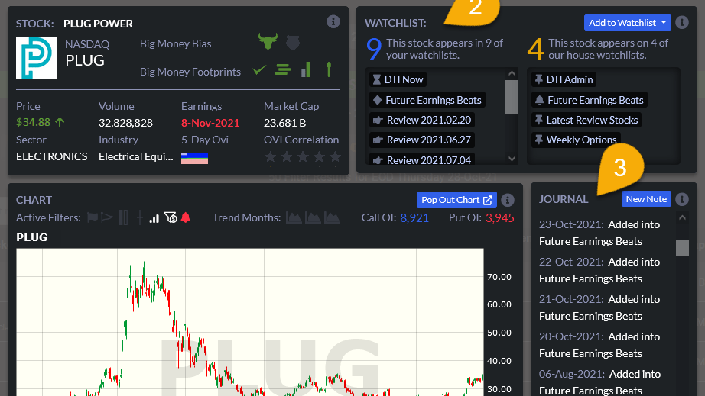Viewport: 705px width, 396px height.
Task: Select the 22-Oct-2021 journal entry
Action: [599, 270]
